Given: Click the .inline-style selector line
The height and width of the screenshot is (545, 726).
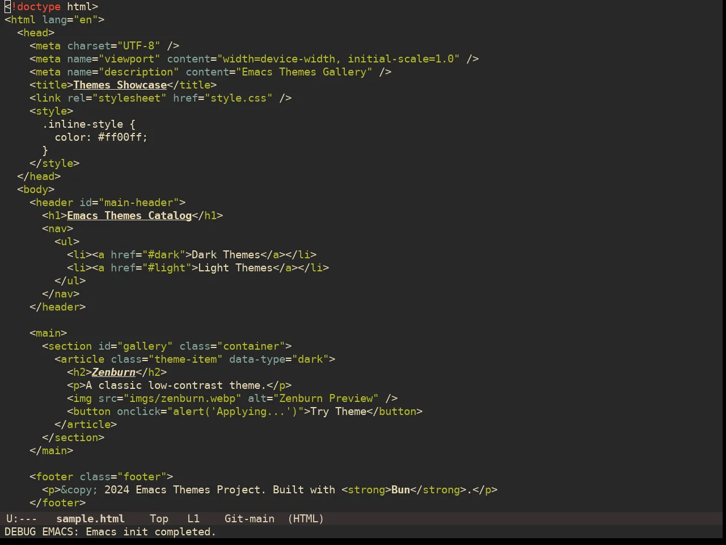Looking at the screenshot, I should pos(89,124).
